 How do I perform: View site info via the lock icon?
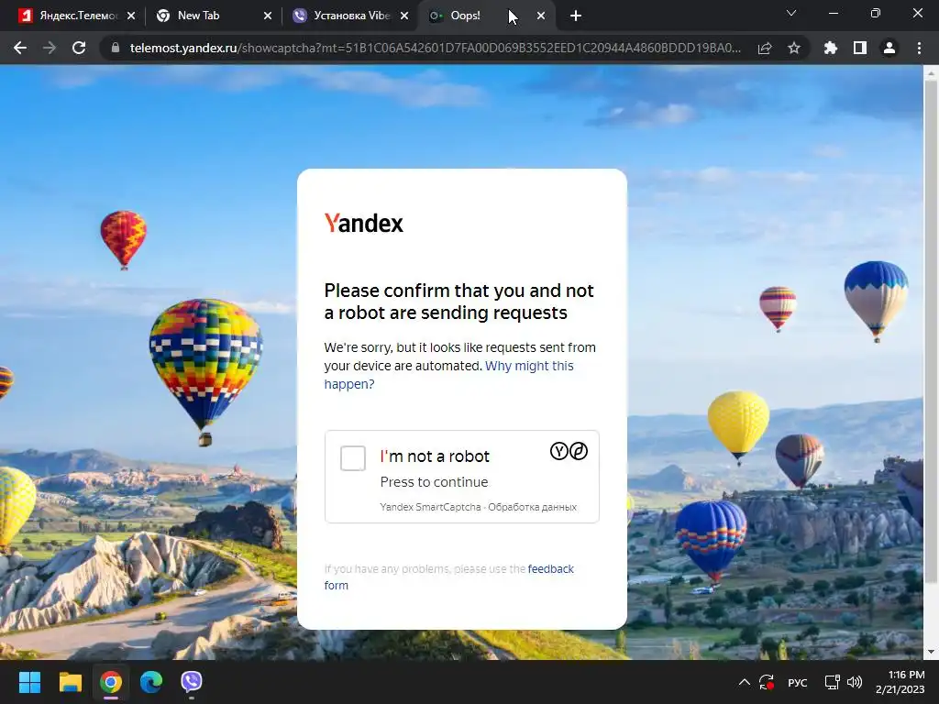(x=116, y=48)
